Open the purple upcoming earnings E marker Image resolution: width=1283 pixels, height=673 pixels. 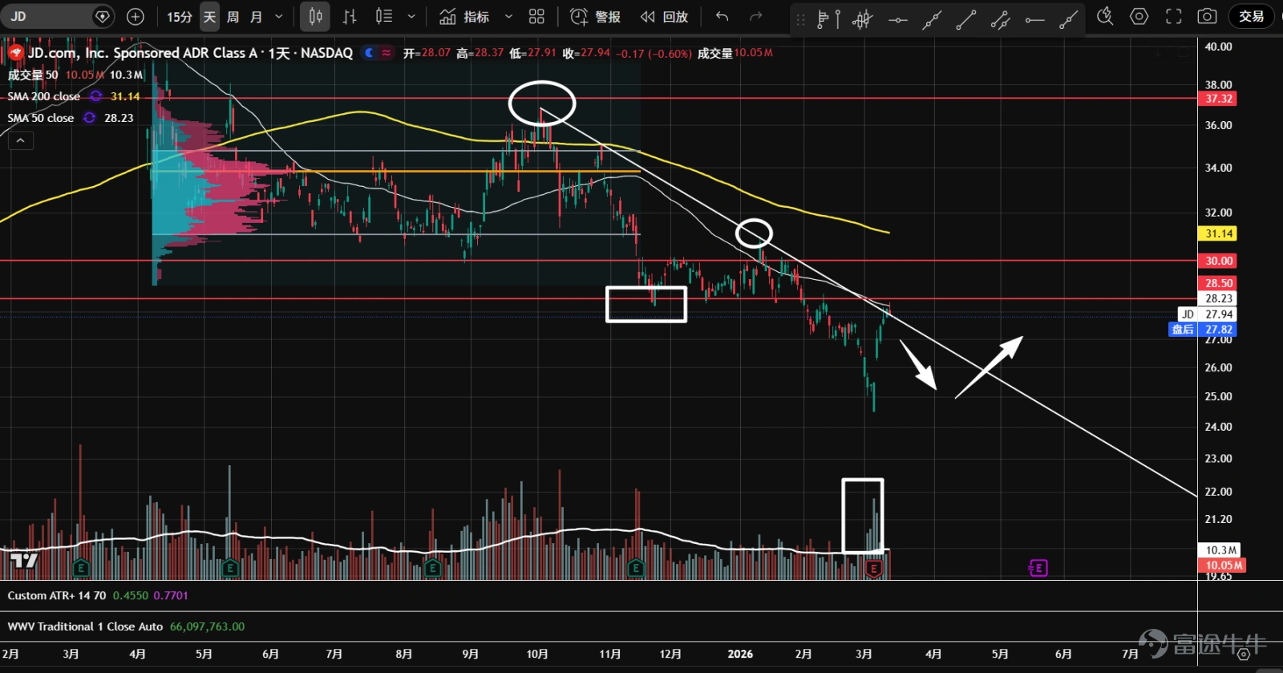click(1038, 568)
